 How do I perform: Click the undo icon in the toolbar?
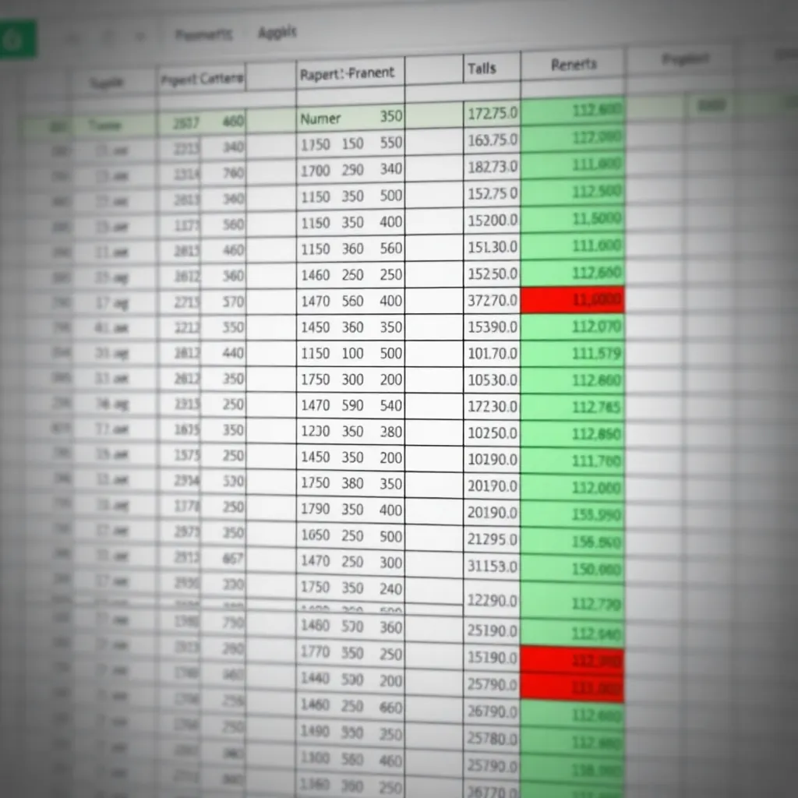(x=108, y=36)
